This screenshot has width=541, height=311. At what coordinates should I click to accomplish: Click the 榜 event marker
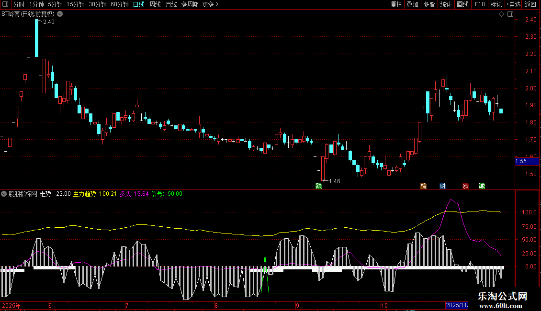tap(423, 186)
